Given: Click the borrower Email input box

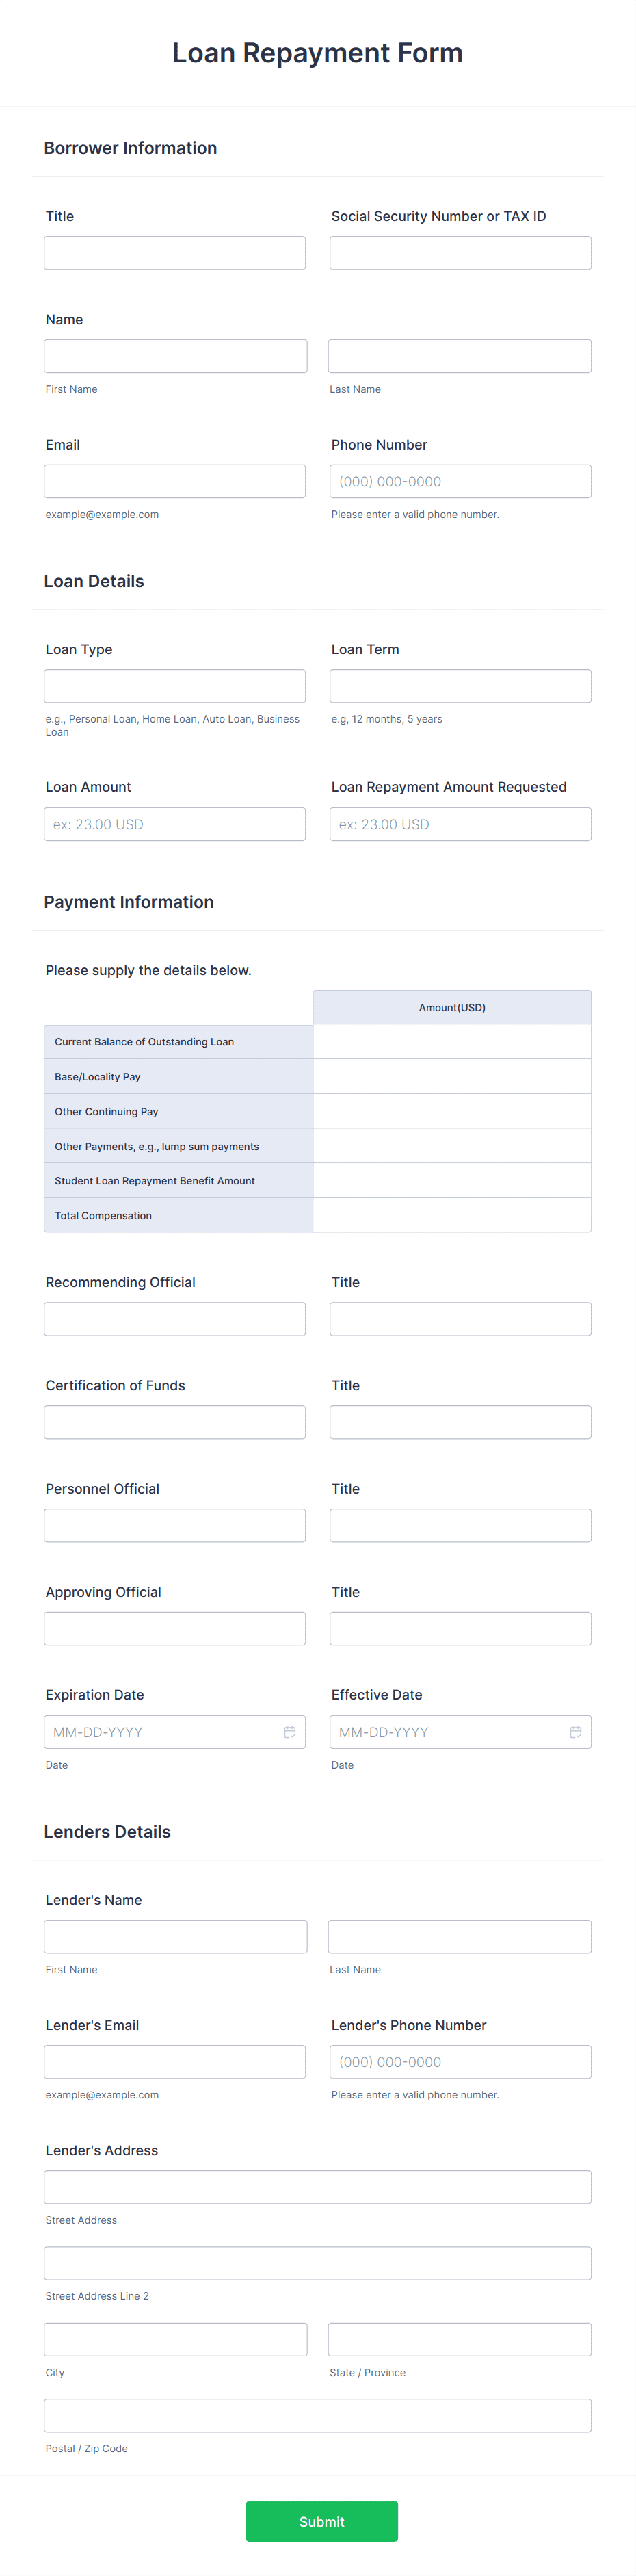Looking at the screenshot, I should pyautogui.click(x=175, y=481).
